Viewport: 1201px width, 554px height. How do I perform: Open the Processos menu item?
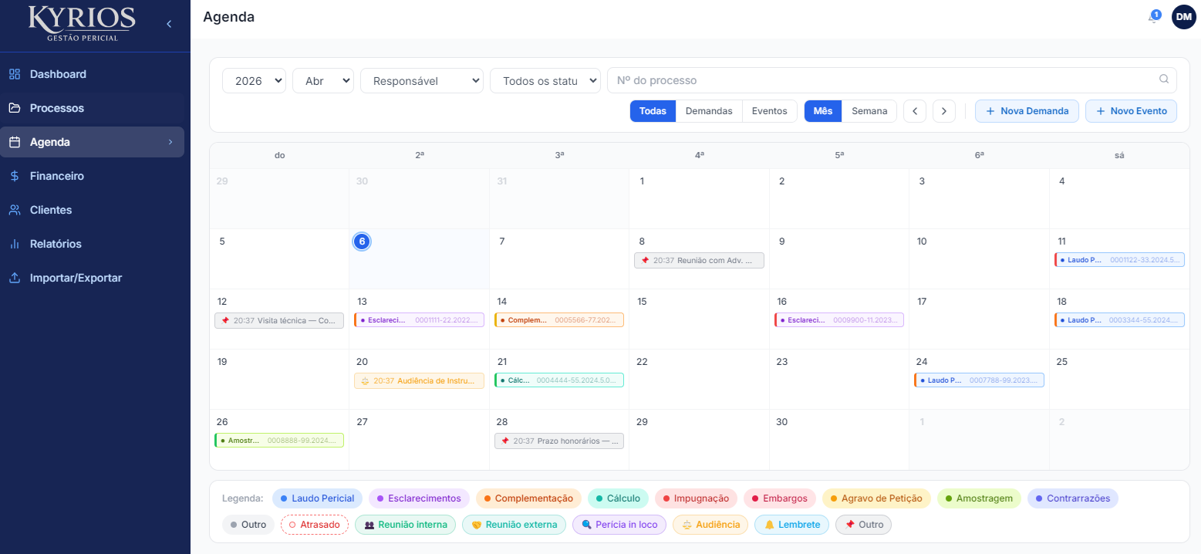(93, 108)
